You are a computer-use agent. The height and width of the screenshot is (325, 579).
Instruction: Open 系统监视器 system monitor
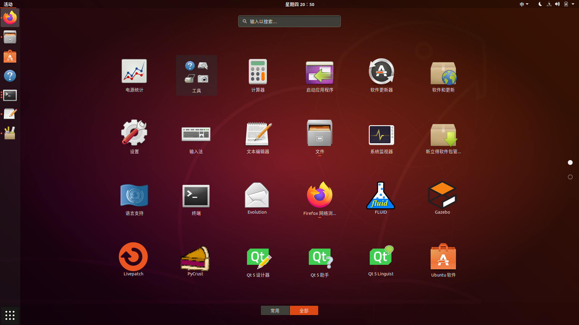coord(381,135)
